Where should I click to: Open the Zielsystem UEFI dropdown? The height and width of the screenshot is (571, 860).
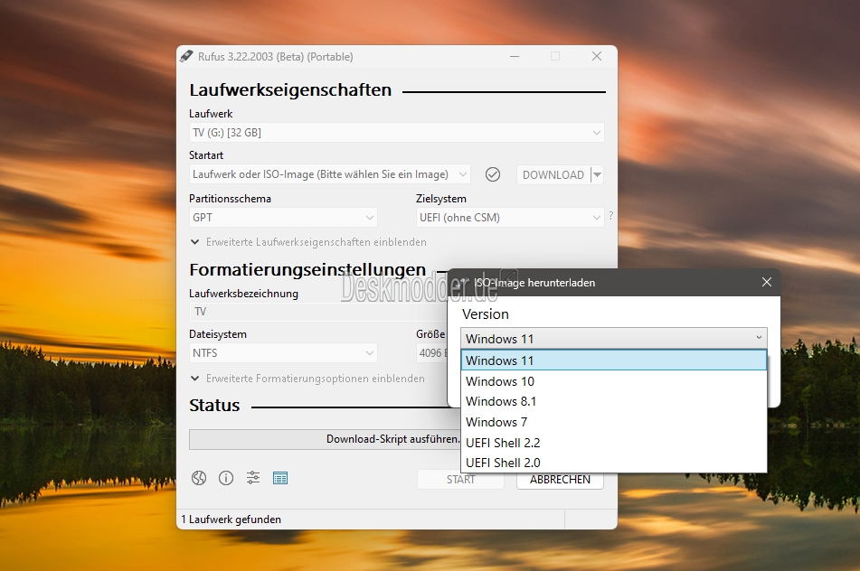pos(509,218)
